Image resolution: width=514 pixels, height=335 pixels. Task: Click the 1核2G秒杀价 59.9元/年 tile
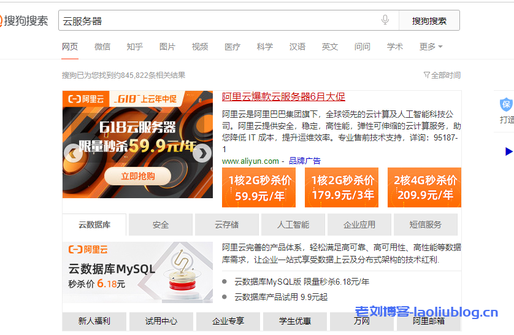coord(259,188)
